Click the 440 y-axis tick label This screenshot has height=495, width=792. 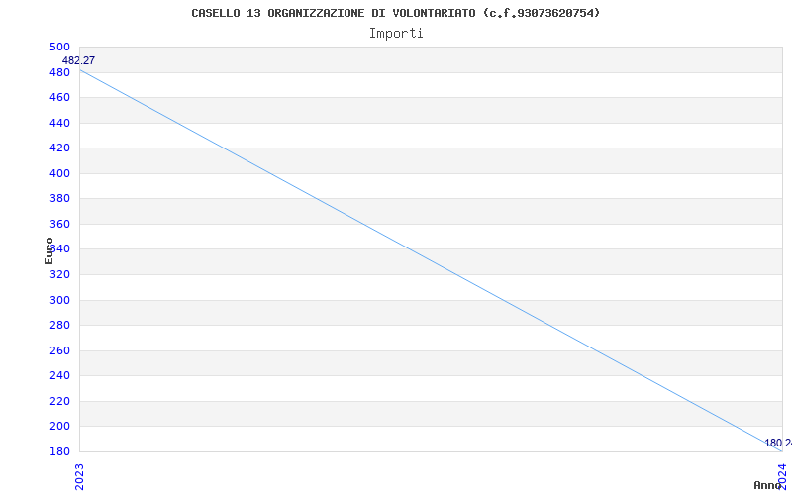[x=59, y=123]
